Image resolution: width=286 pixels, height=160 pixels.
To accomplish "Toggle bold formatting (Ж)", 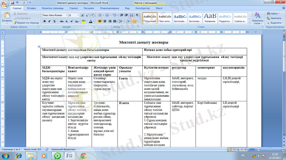I will pyautogui.click(x=45, y=21).
